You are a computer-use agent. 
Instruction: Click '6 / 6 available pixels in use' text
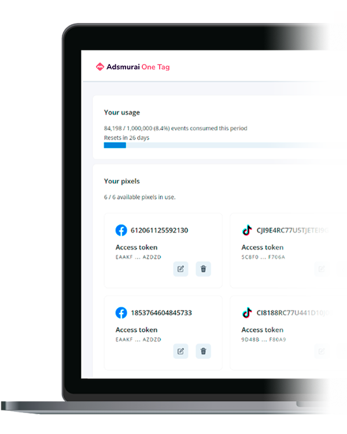click(140, 197)
